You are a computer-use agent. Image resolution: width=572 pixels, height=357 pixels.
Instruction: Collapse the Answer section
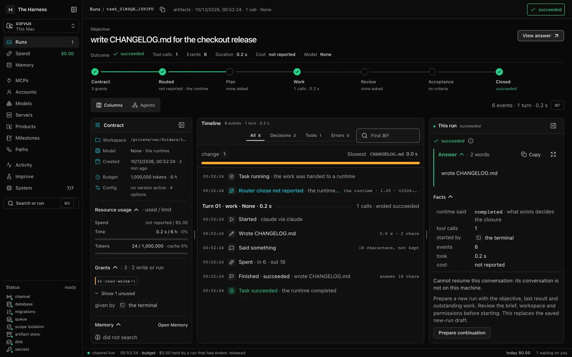tap(451, 155)
